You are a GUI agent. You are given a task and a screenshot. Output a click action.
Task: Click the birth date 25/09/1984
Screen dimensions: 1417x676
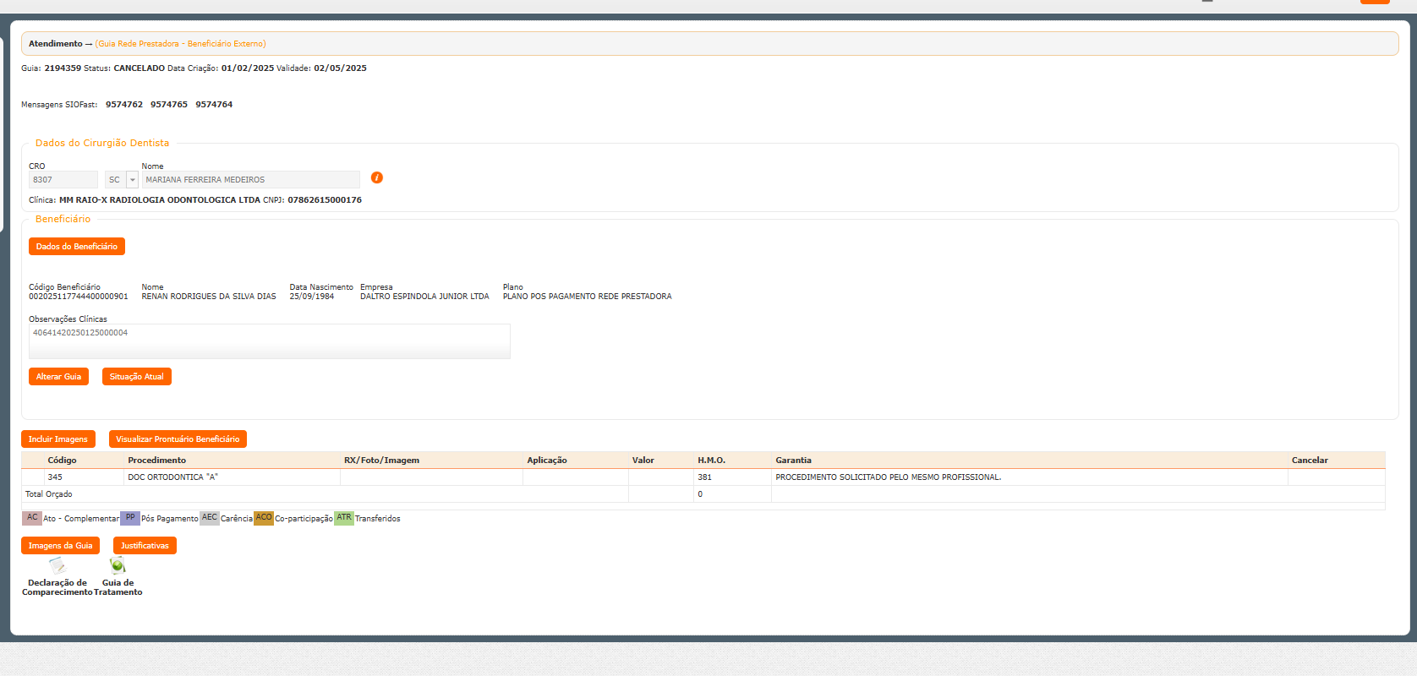312,297
